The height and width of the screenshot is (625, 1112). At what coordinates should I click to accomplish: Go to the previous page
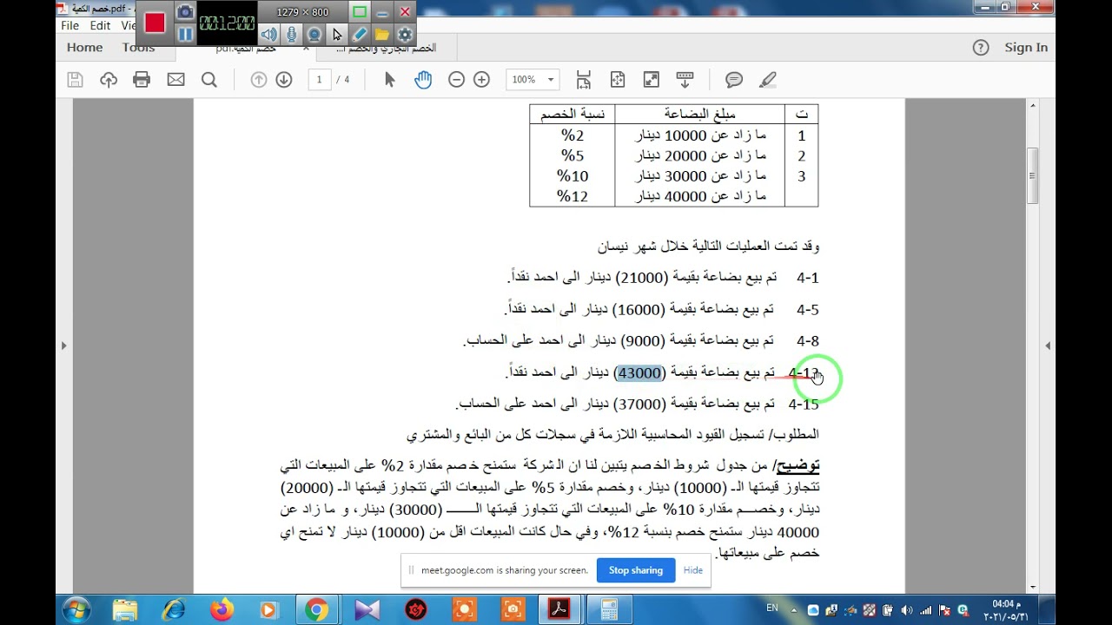coord(259,80)
